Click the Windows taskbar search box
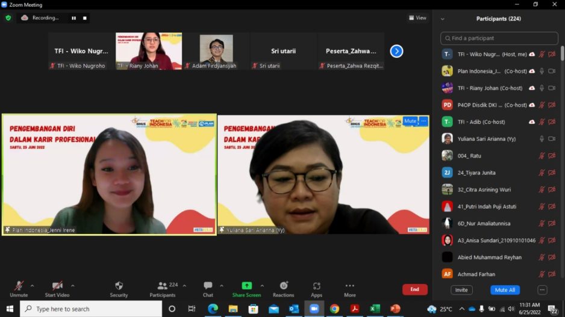This screenshot has width=565, height=317. (91, 309)
